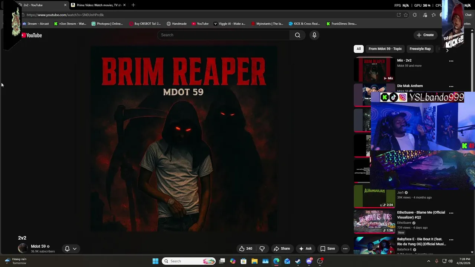Click inside the YouTube search field
This screenshot has height=267, width=475.
click(x=224, y=35)
